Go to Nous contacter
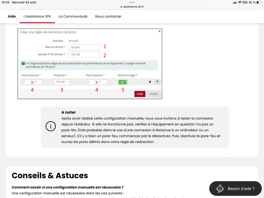The width and height of the screenshot is (264, 198). click(x=108, y=16)
